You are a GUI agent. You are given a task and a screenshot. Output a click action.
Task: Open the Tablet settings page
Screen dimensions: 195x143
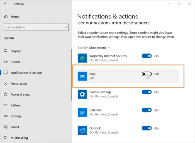15,127
